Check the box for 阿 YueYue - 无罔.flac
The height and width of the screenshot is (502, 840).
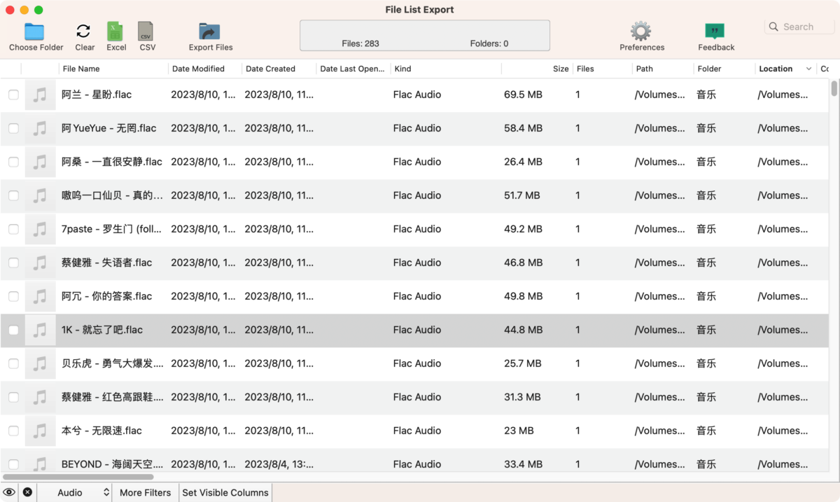[x=13, y=128]
